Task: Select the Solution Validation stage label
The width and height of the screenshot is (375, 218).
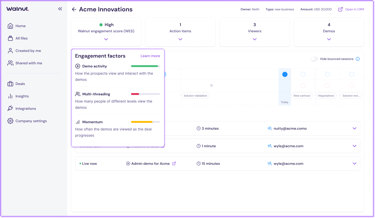Action: pyautogui.click(x=195, y=96)
